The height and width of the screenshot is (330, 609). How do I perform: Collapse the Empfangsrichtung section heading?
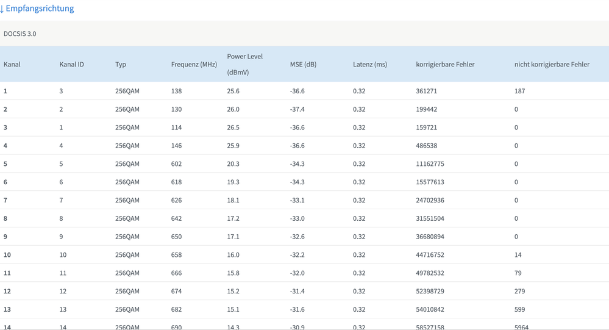[40, 9]
